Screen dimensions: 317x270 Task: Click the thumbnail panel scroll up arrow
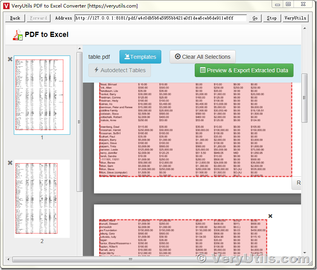pos(80,48)
